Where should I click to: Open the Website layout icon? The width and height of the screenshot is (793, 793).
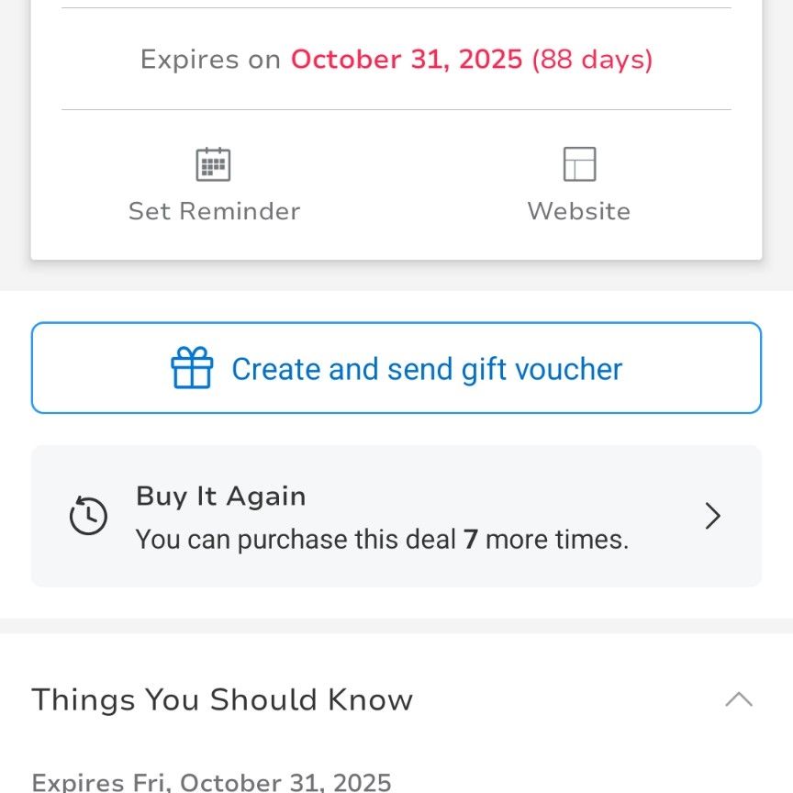579,164
